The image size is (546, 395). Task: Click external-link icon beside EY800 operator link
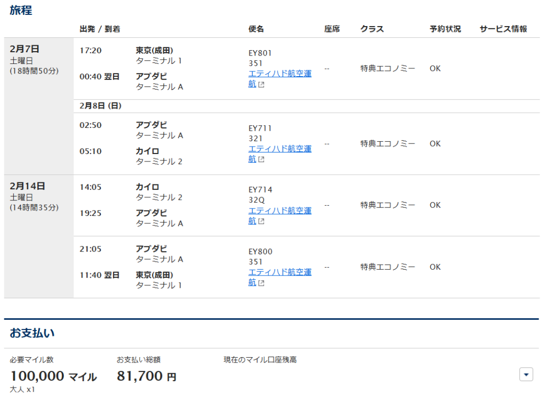[261, 283]
